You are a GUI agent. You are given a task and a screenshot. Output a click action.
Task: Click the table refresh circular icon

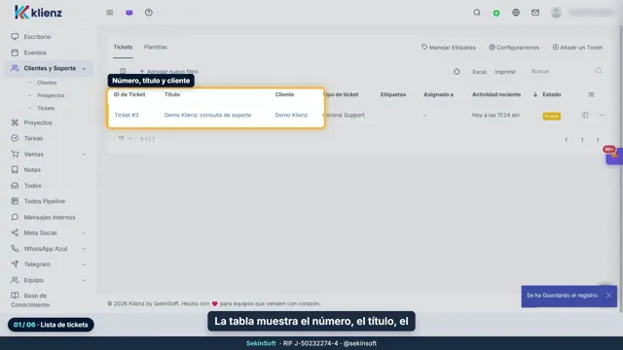click(457, 71)
